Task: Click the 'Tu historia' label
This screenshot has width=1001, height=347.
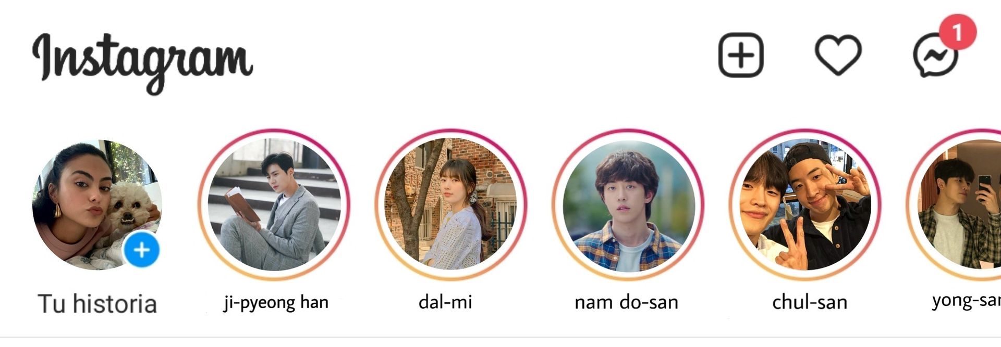Action: pos(97,304)
